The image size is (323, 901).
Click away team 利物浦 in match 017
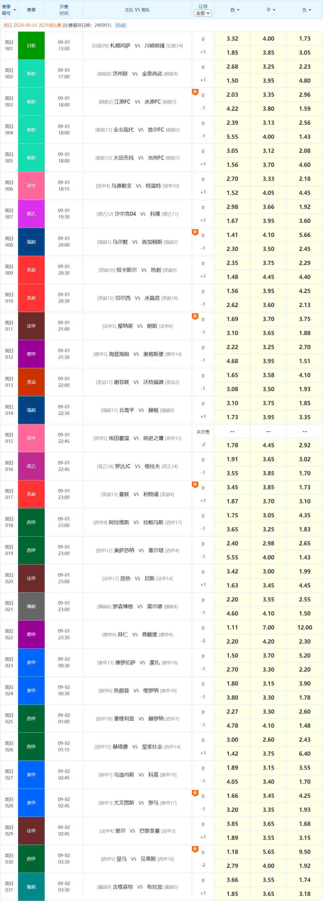coord(151,494)
